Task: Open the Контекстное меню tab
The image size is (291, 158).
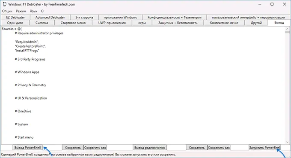Action: [224, 23]
